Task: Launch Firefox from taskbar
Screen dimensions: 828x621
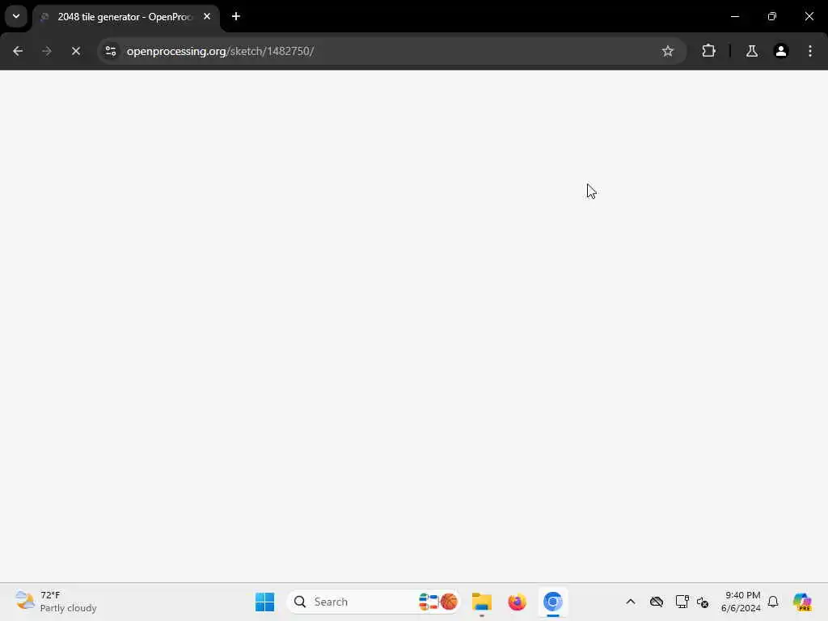Action: pyautogui.click(x=517, y=602)
